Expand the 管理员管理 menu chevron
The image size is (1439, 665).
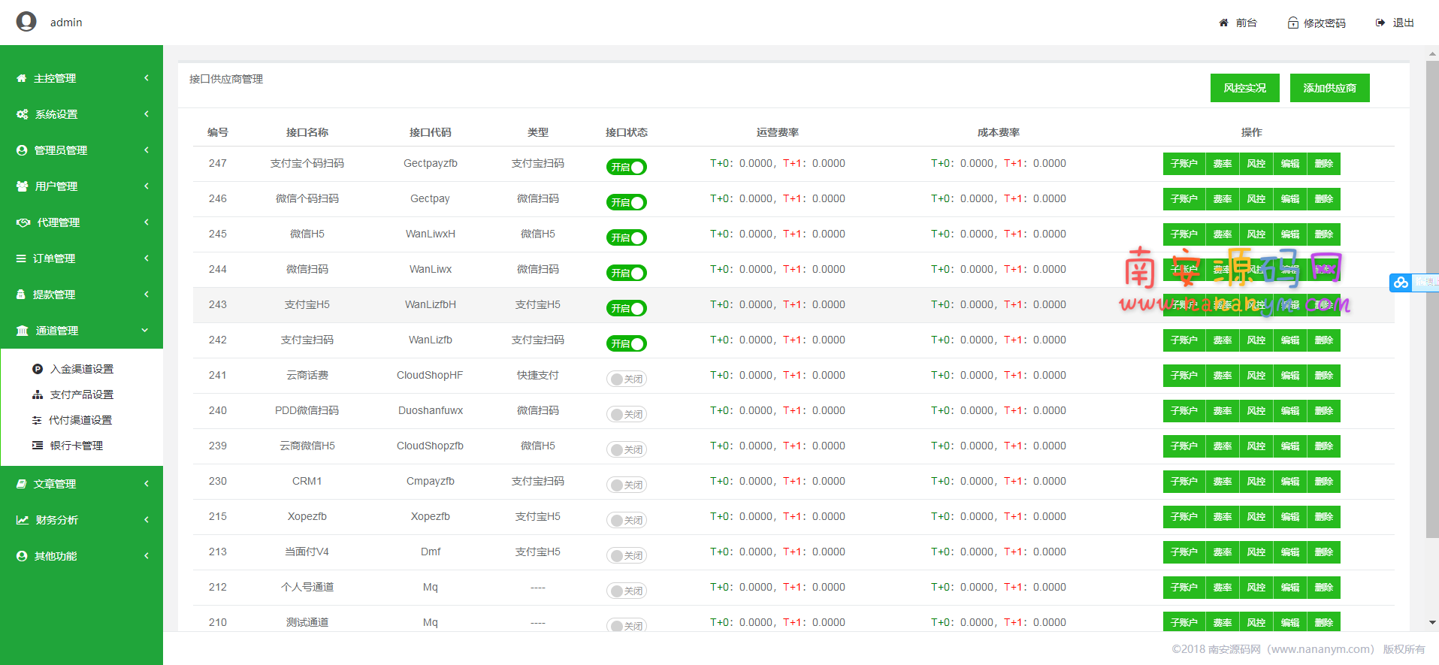pyautogui.click(x=147, y=150)
